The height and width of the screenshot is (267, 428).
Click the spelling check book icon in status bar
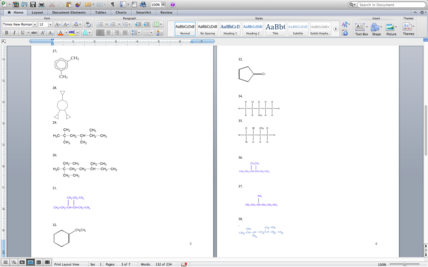184,264
